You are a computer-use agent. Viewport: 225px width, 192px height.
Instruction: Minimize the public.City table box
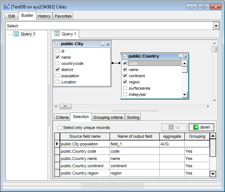pyautogui.click(x=103, y=44)
